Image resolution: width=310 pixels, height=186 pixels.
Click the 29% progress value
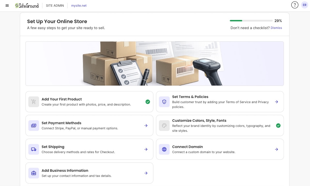point(278,21)
